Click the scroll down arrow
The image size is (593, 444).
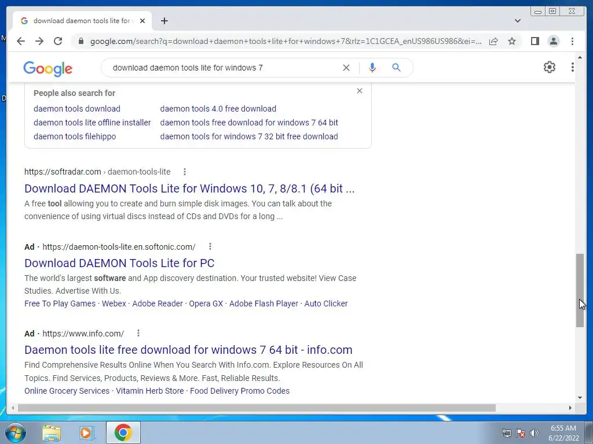[580, 398]
